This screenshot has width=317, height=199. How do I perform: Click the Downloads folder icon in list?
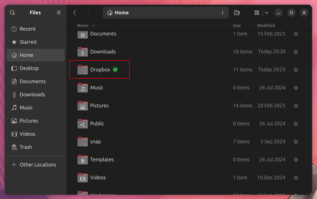coord(83,52)
